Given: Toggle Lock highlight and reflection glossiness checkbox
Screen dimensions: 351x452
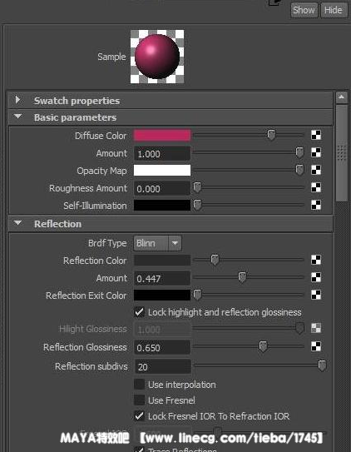Looking at the screenshot, I should [x=140, y=312].
